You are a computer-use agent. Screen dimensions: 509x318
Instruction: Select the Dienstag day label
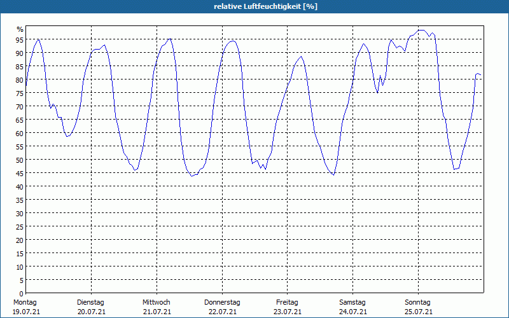tap(90, 302)
